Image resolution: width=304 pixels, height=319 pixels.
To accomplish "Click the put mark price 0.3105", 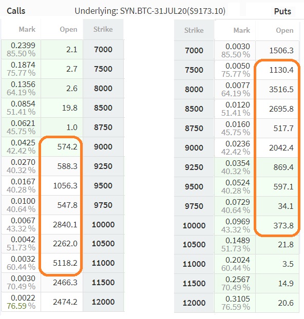I will pyautogui.click(x=238, y=299).
